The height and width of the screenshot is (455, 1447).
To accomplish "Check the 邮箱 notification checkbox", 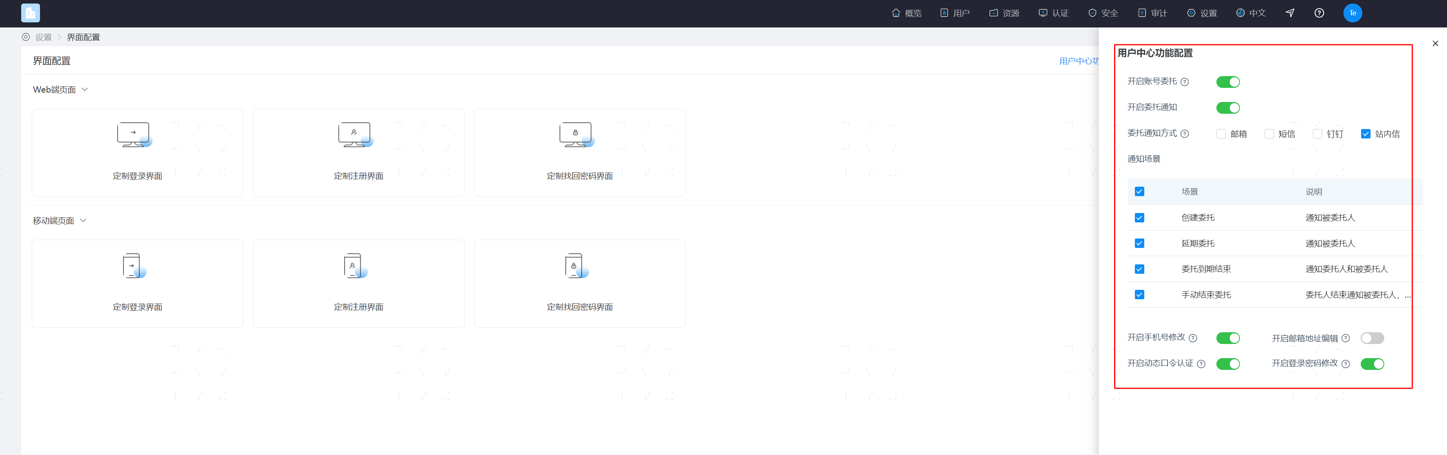I will 1221,134.
